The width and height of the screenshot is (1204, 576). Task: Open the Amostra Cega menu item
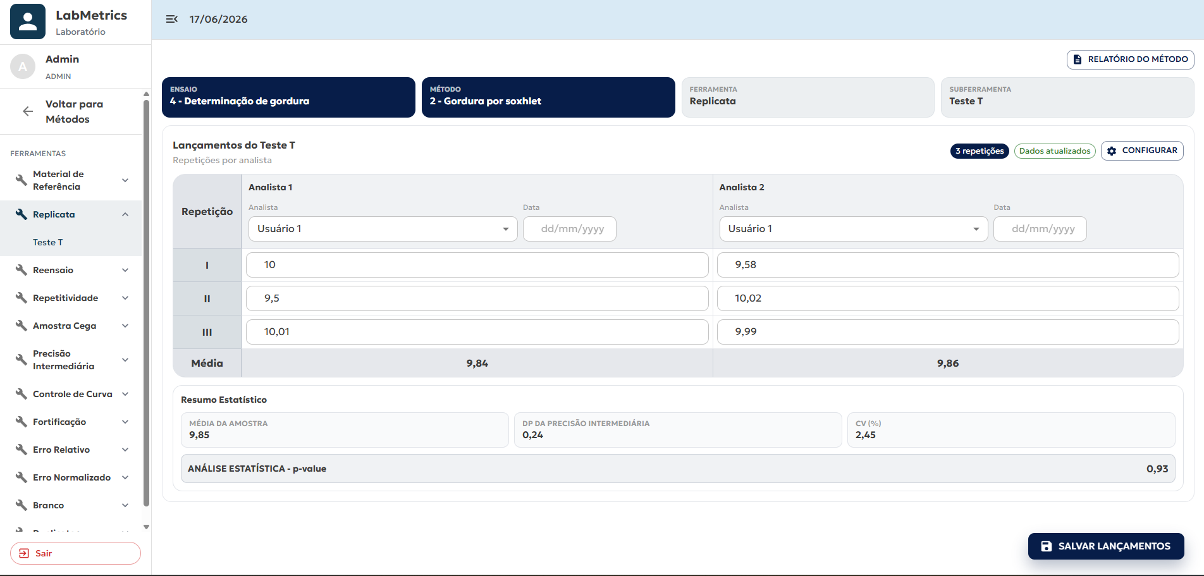click(71, 326)
